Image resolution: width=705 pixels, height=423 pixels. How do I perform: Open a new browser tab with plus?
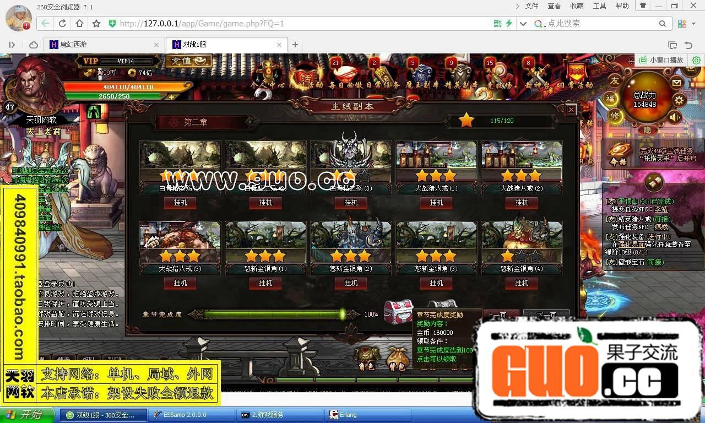[295, 45]
